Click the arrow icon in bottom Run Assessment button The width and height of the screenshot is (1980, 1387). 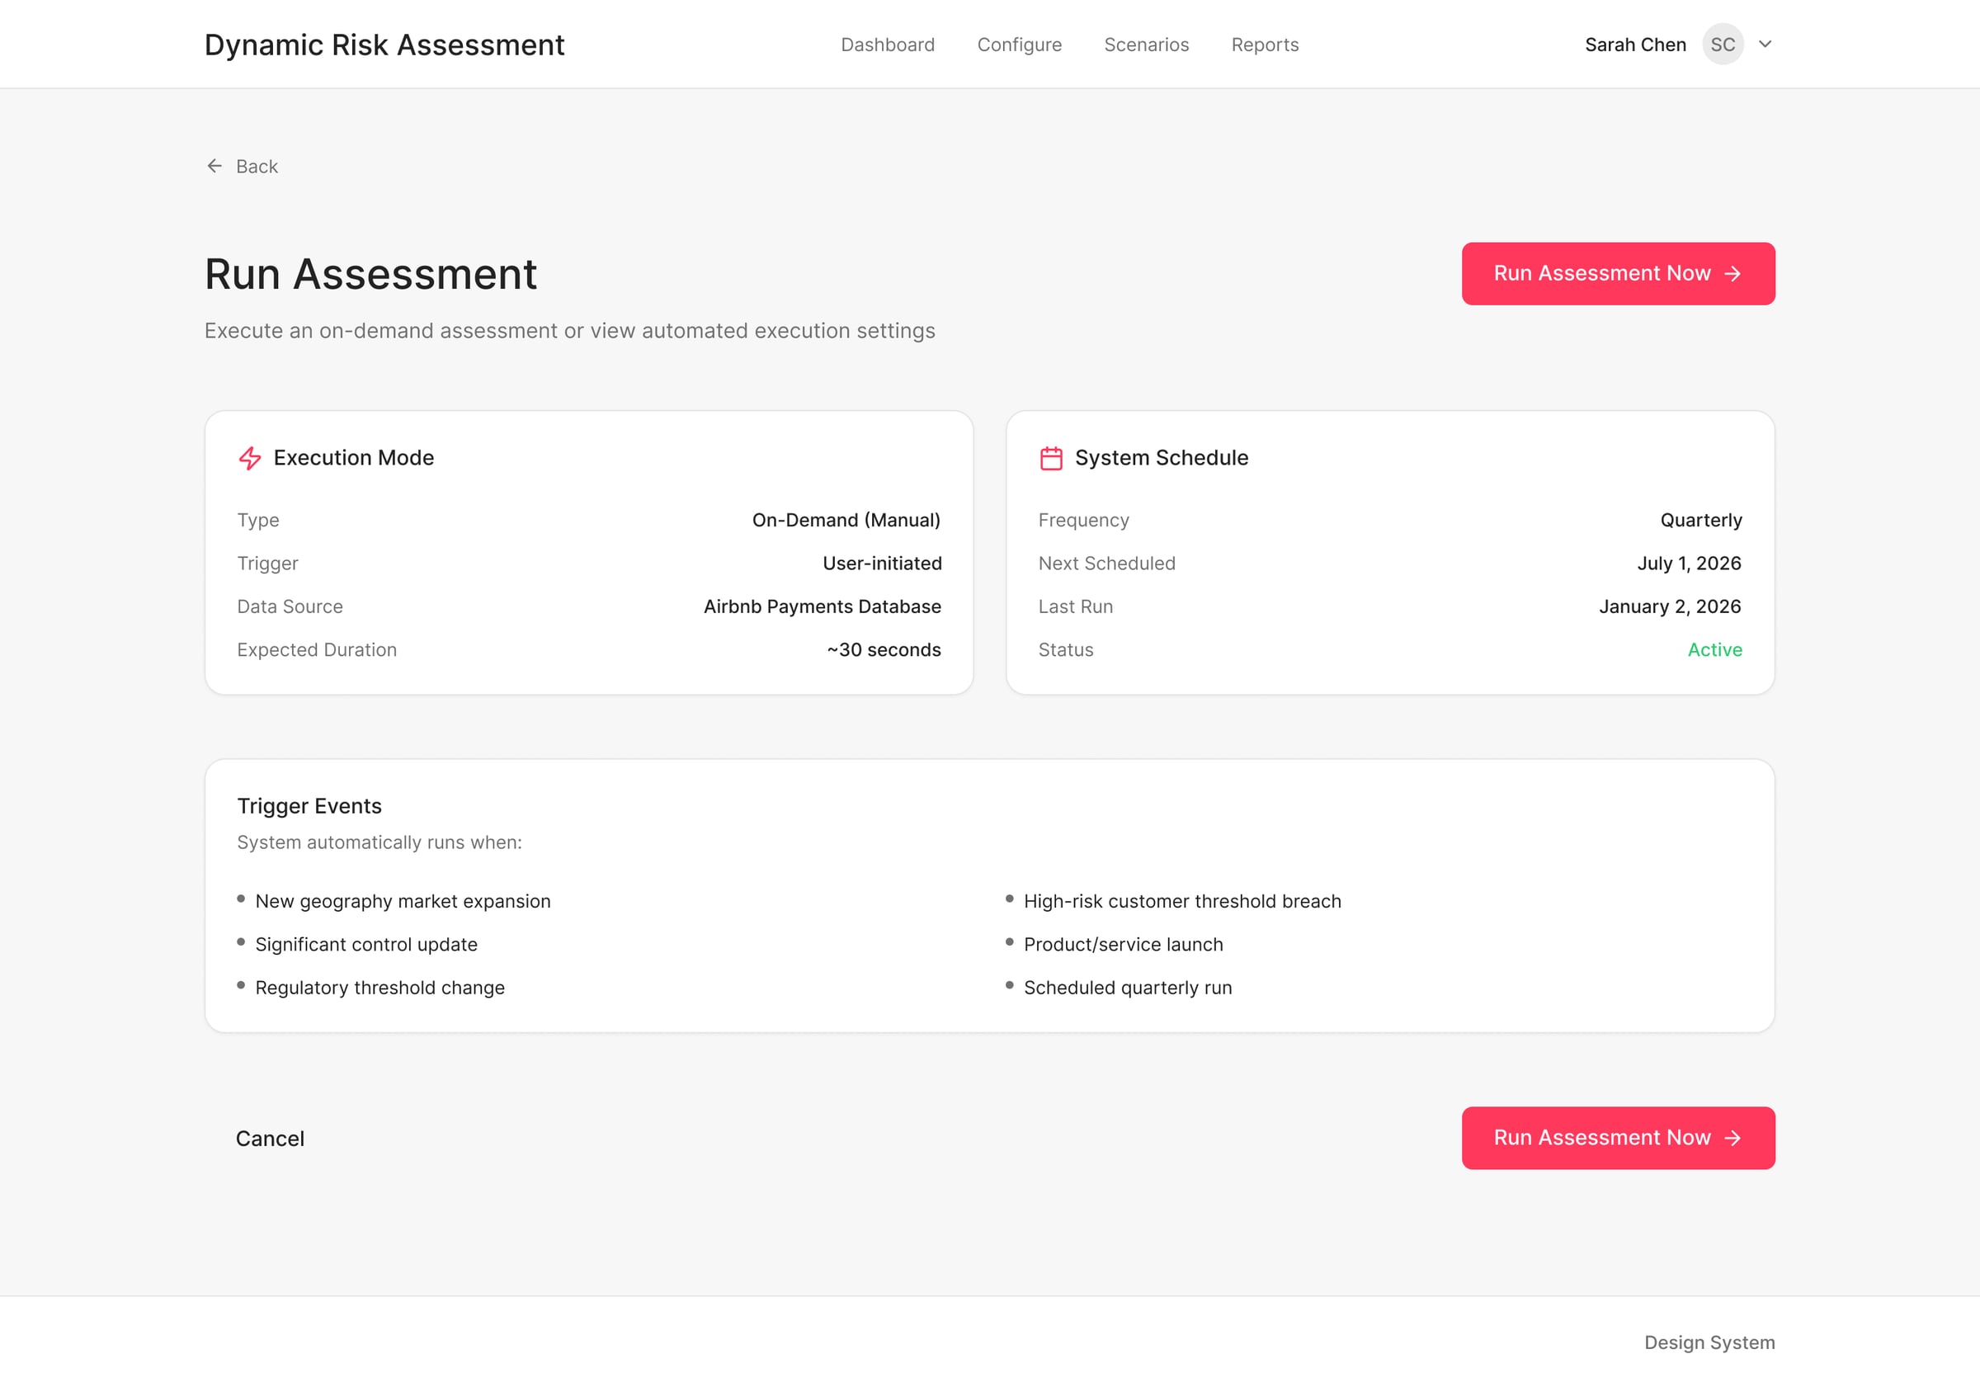[x=1732, y=1138]
